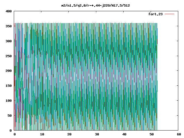Click the y-axis label 100
This screenshot has width=184, height=138.
click(9, 101)
